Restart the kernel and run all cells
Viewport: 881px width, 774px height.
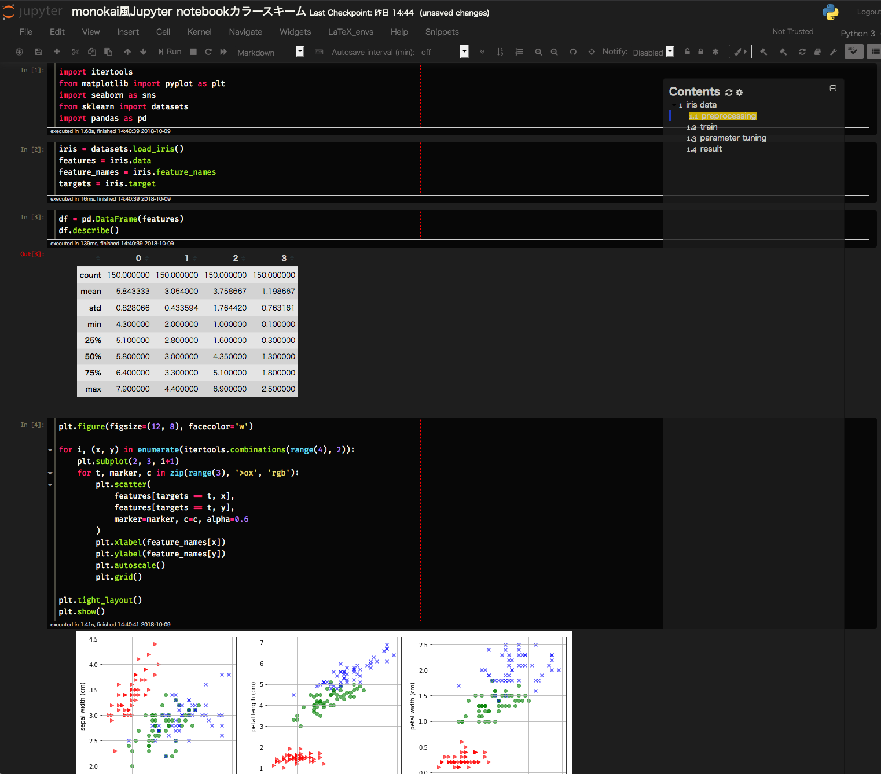(223, 52)
